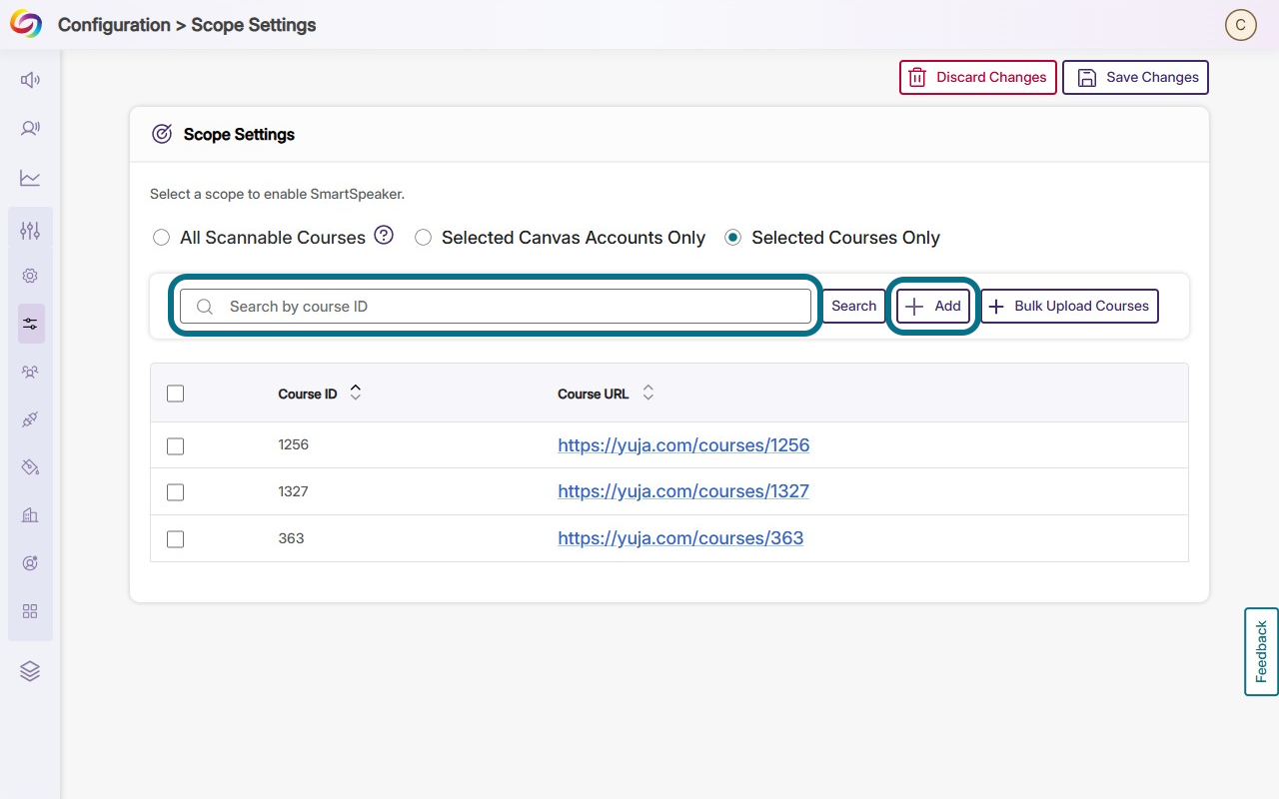The height and width of the screenshot is (799, 1279).
Task: Click the colorful app logo
Action: pos(26,24)
